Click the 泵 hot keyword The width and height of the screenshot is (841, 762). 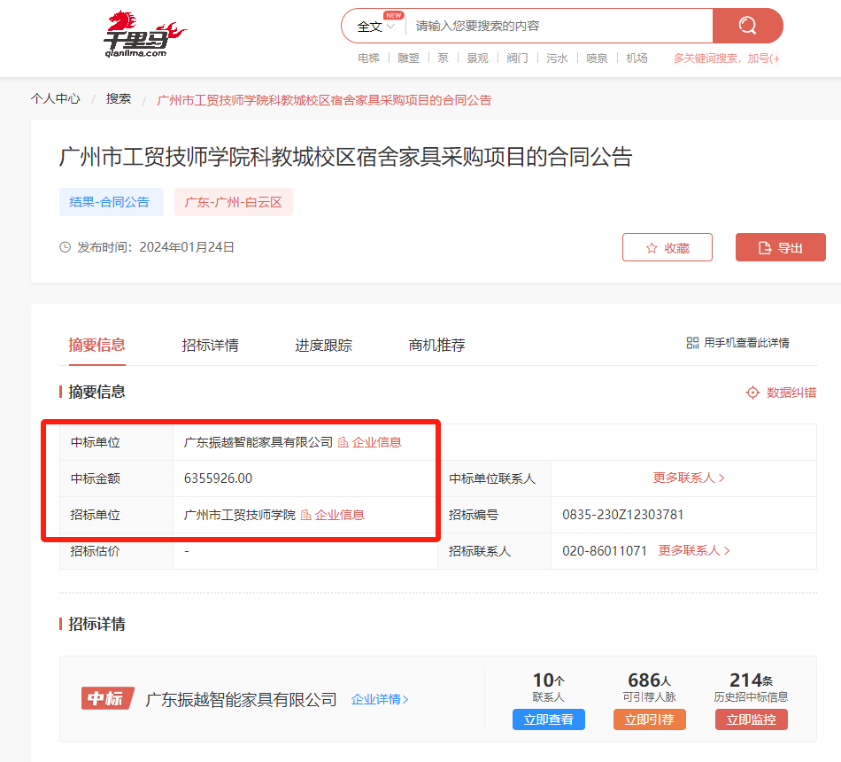(443, 58)
